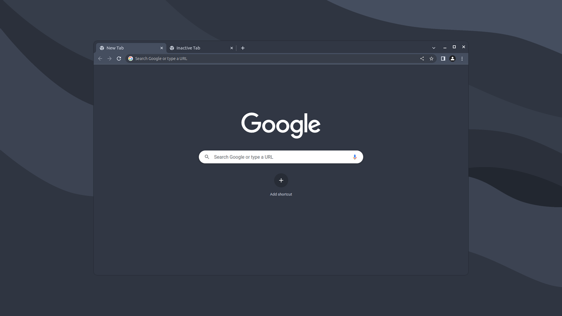Viewport: 562px width, 316px height.
Task: Click the forward navigation arrow
Action: pyautogui.click(x=109, y=59)
